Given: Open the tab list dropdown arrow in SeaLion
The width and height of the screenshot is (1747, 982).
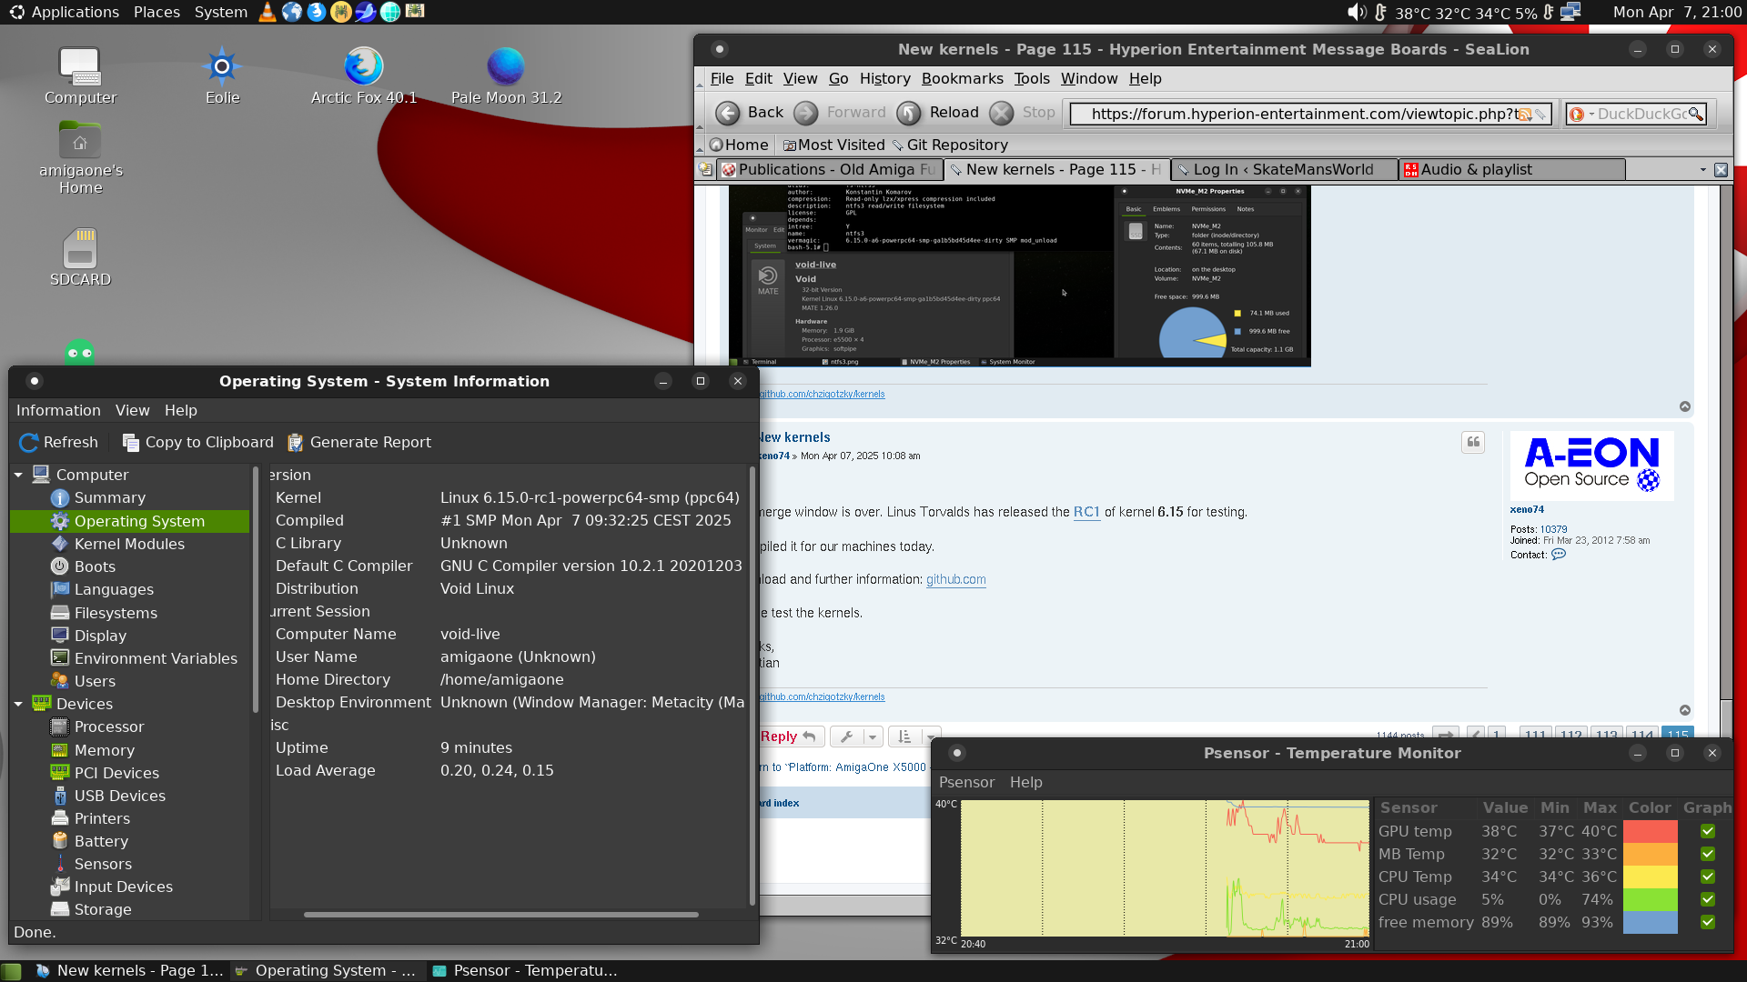Looking at the screenshot, I should (x=1702, y=170).
